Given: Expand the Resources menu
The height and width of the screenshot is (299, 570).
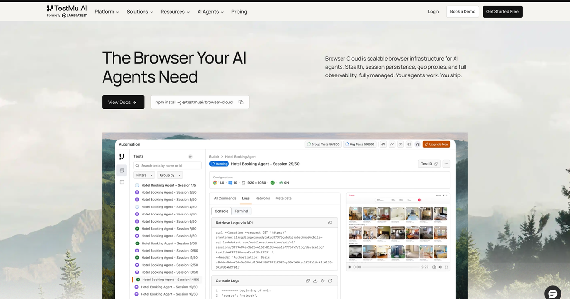Looking at the screenshot, I should coord(175,12).
